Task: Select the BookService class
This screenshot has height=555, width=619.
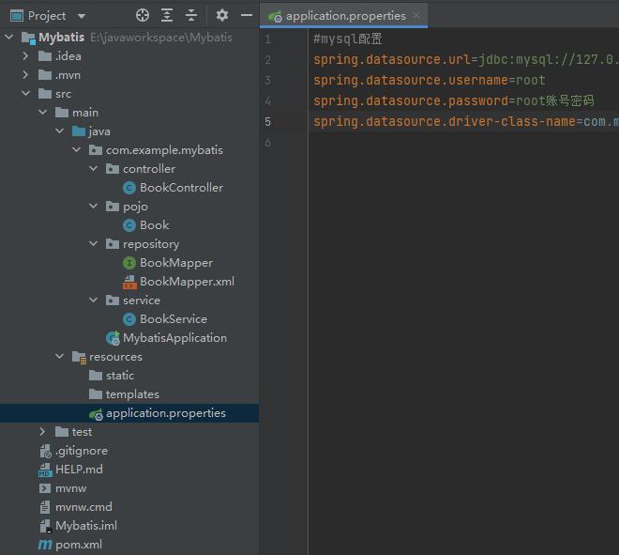Action: click(174, 319)
